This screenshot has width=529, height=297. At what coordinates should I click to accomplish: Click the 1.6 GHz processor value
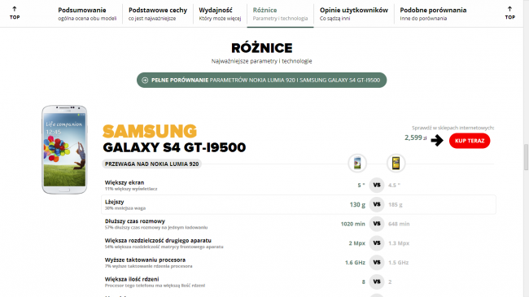click(x=355, y=263)
